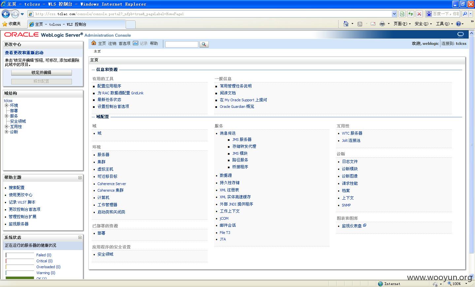
Task: Click the console search magnifier button
Action: tap(204, 44)
